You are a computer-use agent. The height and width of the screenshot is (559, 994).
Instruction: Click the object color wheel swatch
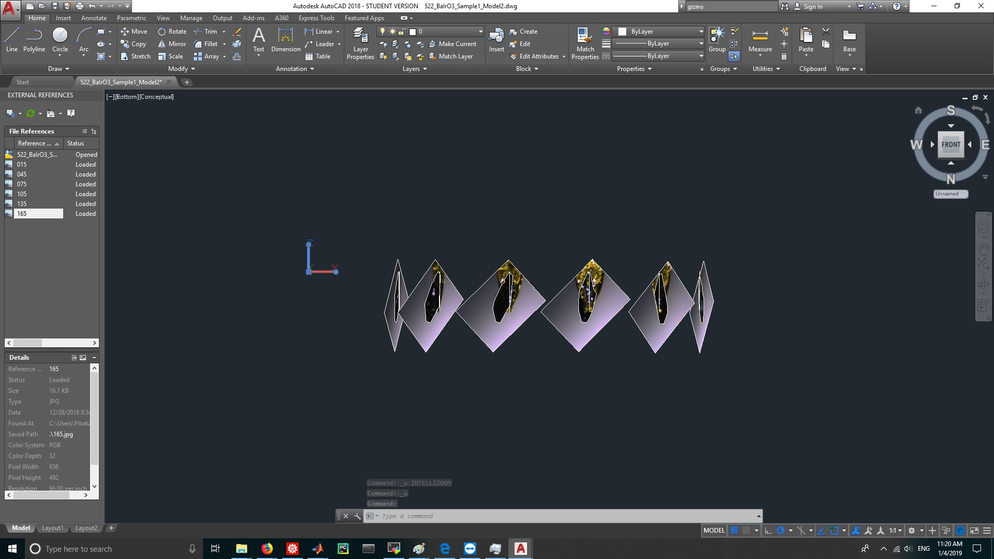606,32
